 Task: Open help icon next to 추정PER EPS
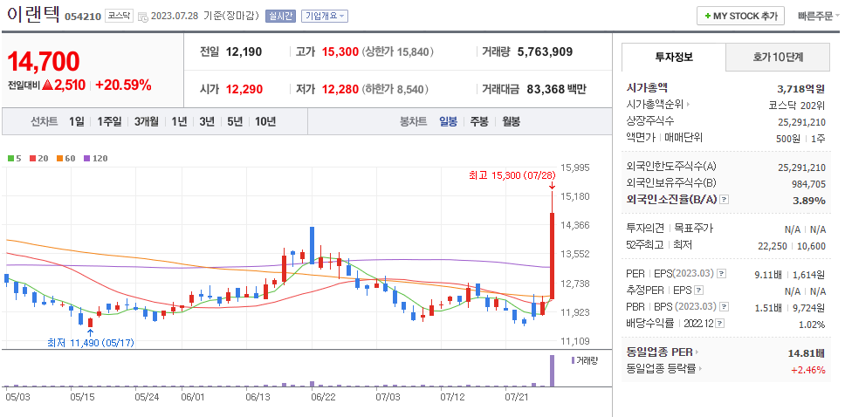(699, 291)
